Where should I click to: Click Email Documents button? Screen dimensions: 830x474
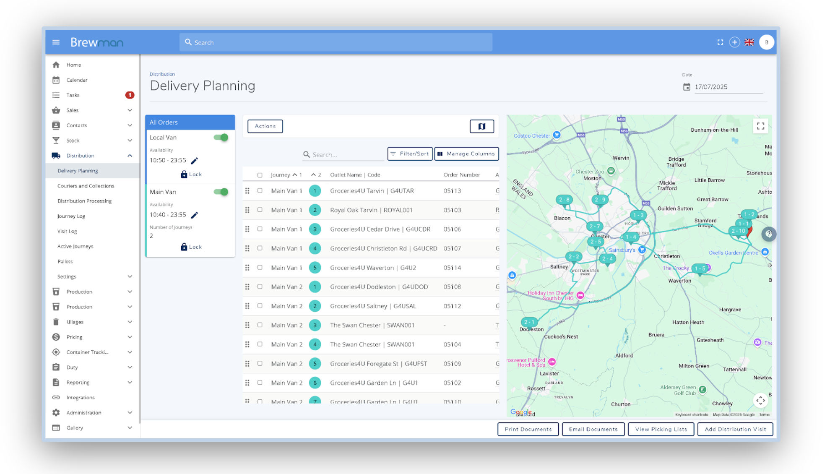593,429
